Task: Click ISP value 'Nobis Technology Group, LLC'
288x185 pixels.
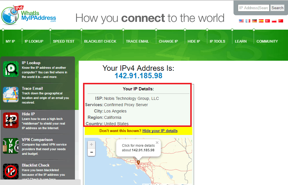Action: coord(131,98)
